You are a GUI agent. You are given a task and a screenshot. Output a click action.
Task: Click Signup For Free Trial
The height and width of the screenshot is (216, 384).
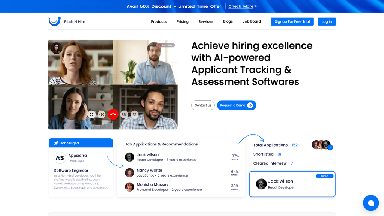click(x=292, y=21)
